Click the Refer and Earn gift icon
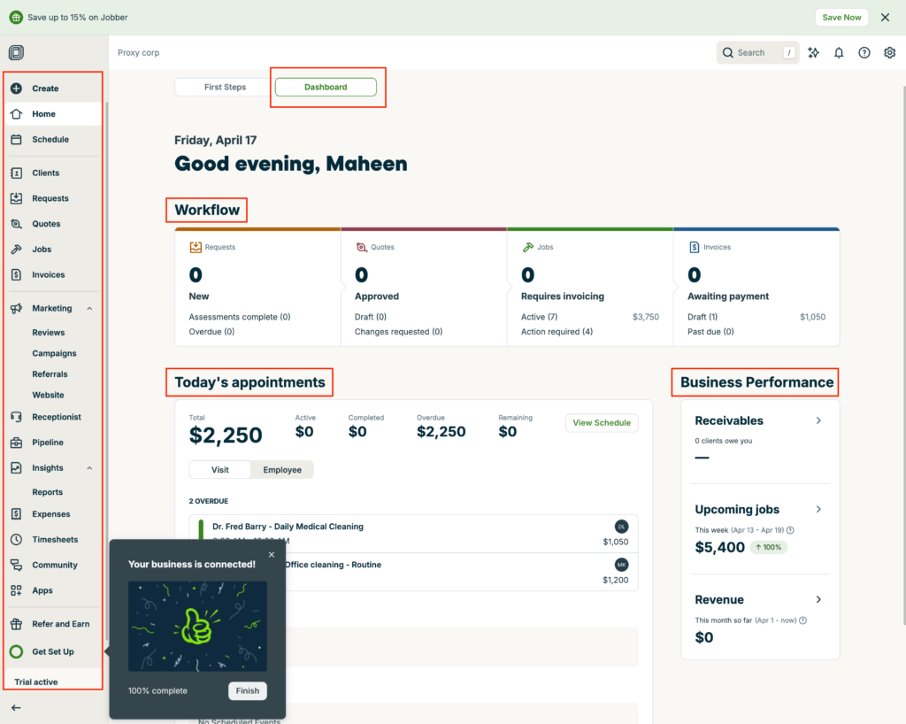906x724 pixels. click(16, 623)
